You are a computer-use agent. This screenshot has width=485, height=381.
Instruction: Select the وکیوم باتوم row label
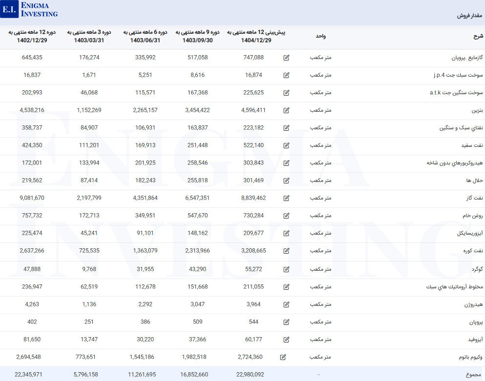pos(470,357)
